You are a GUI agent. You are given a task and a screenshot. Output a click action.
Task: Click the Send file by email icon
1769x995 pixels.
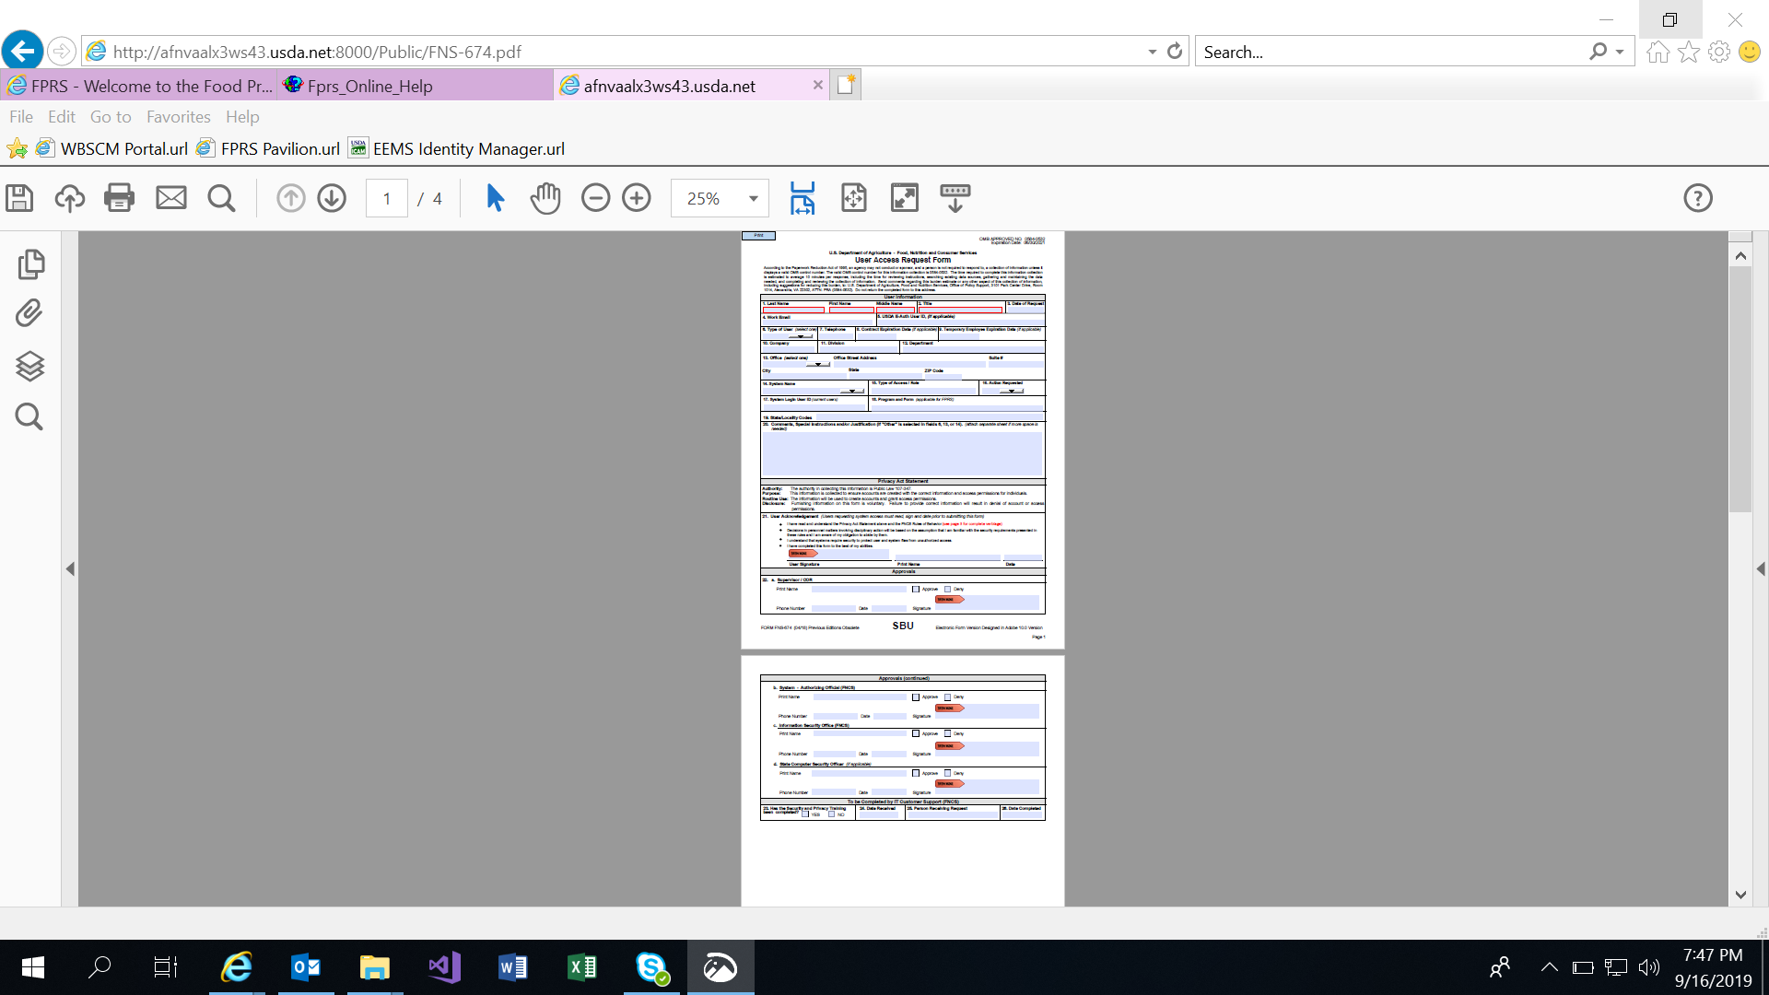click(x=170, y=198)
